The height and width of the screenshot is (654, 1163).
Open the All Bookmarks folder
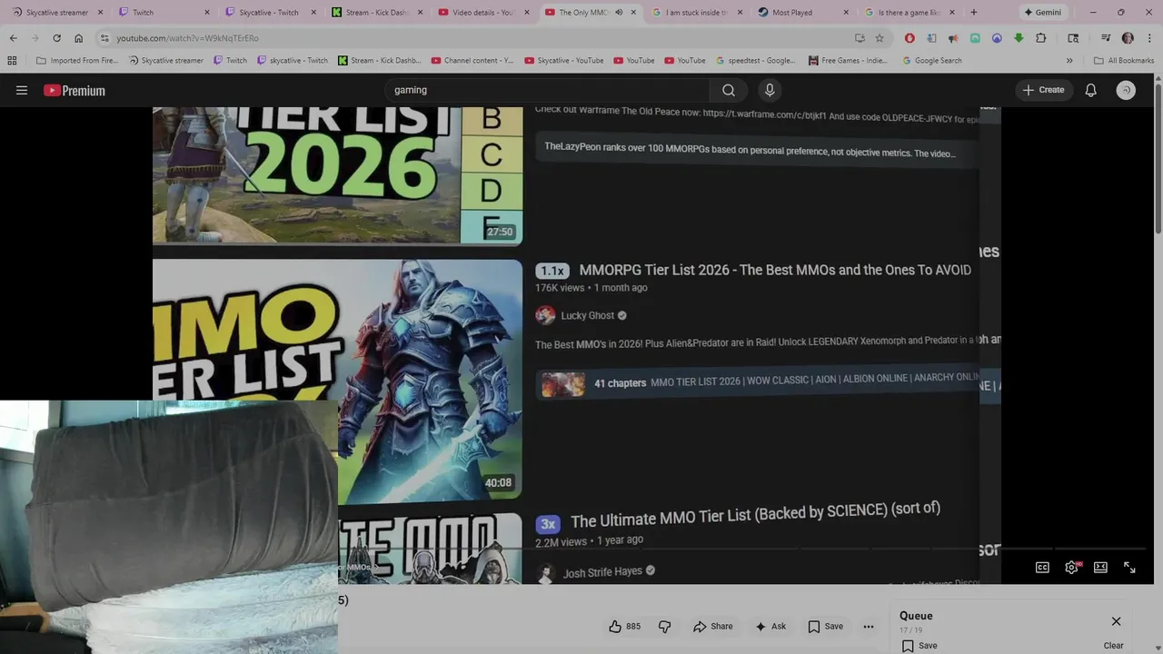click(1124, 60)
